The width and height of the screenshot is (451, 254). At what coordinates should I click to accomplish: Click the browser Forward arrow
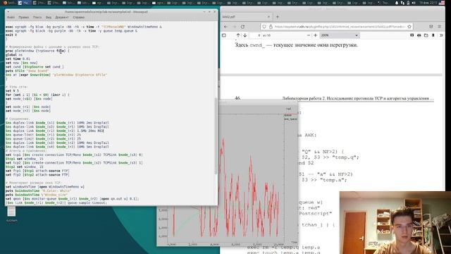tap(234, 27)
